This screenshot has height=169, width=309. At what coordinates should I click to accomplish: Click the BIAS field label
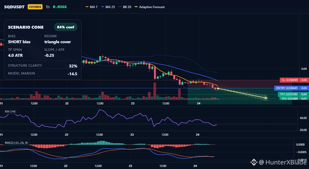(x=12, y=36)
